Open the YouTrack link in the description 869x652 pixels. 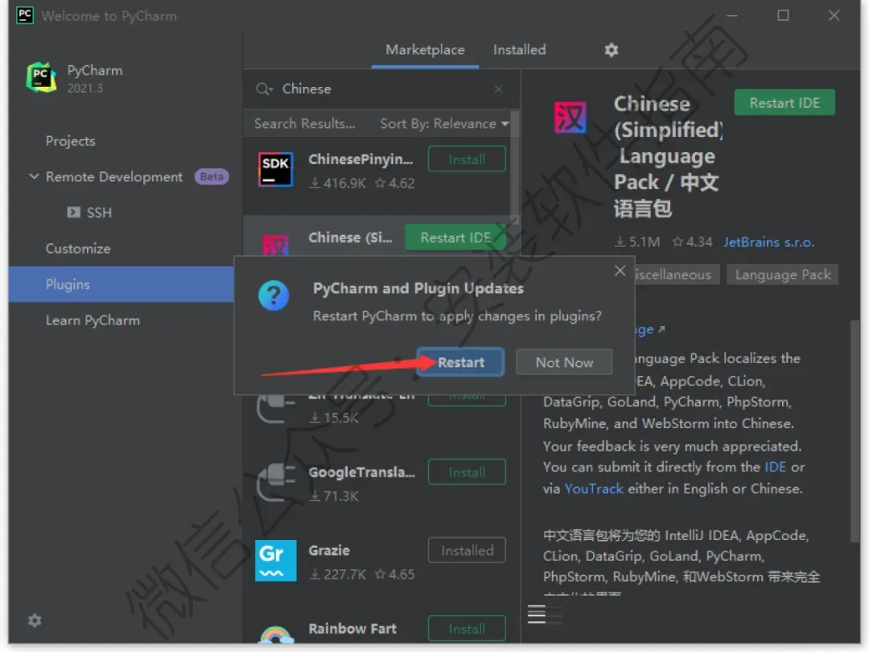coord(594,489)
